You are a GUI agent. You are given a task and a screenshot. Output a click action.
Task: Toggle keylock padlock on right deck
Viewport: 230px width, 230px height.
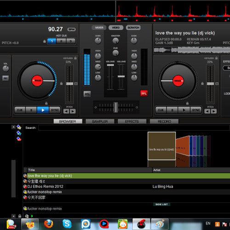coord(216,58)
